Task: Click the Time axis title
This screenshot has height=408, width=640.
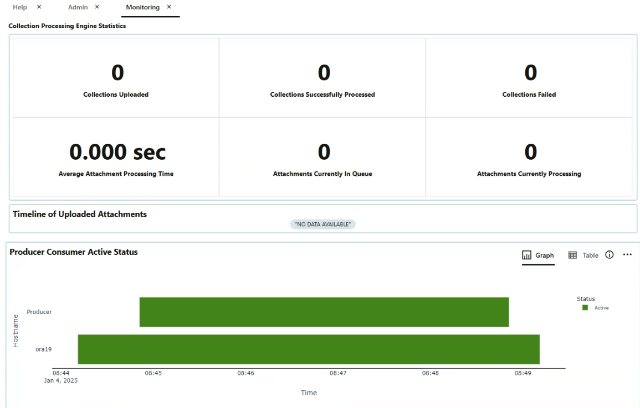Action: click(309, 393)
